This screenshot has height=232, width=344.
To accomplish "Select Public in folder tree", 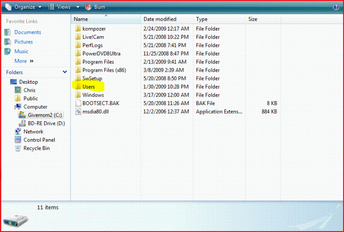I will tap(30, 98).
